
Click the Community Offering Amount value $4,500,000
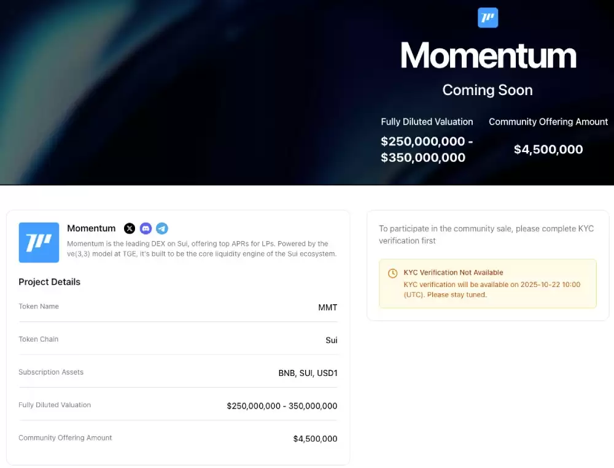(x=315, y=439)
